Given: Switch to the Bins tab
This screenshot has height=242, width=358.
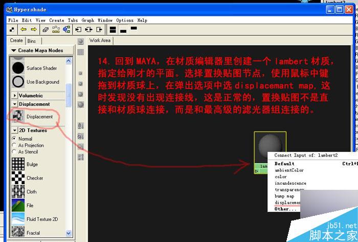Looking at the screenshot, I should (32, 41).
